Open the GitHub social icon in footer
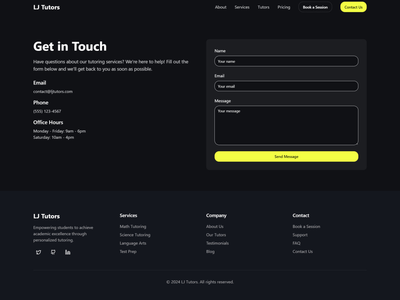 coord(53,252)
